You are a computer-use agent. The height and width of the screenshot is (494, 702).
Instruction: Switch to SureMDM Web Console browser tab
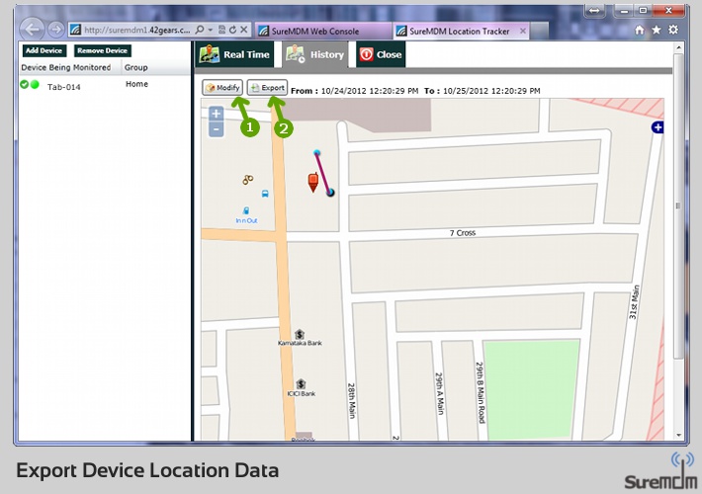pyautogui.click(x=321, y=31)
